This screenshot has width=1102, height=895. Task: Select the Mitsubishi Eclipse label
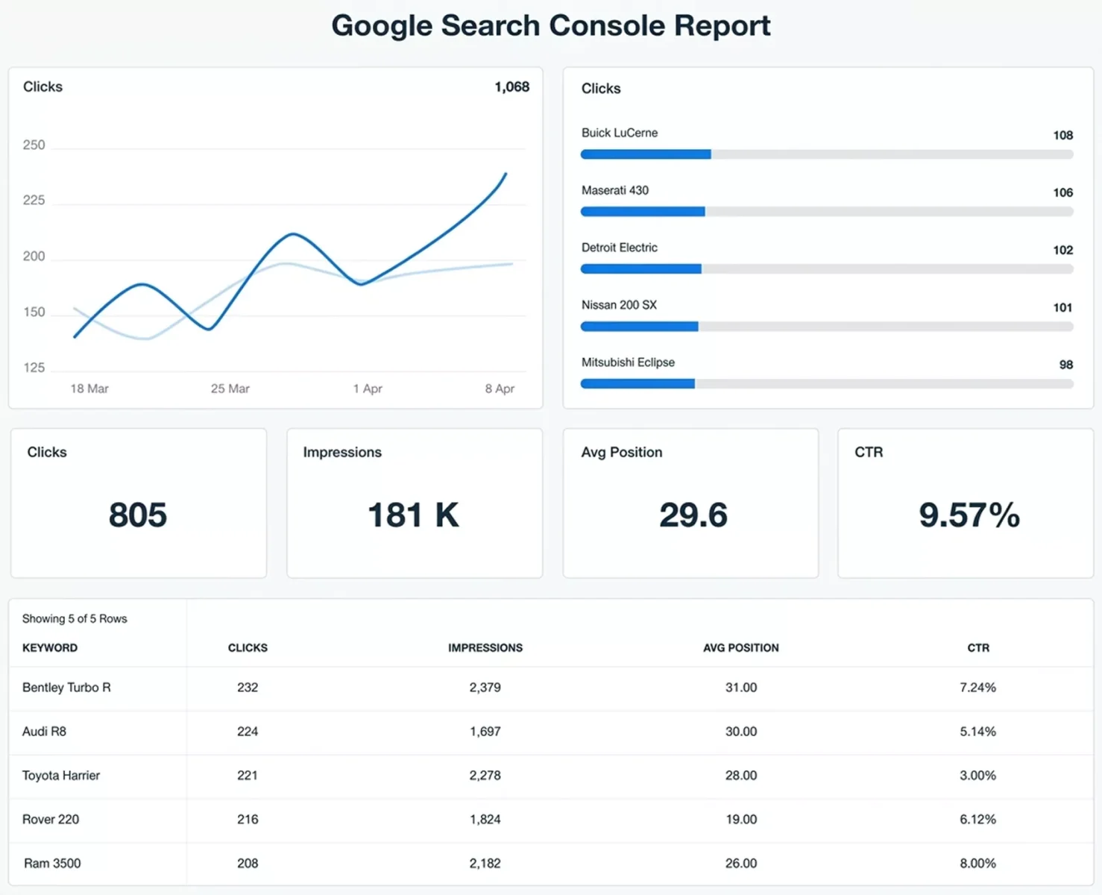click(629, 362)
